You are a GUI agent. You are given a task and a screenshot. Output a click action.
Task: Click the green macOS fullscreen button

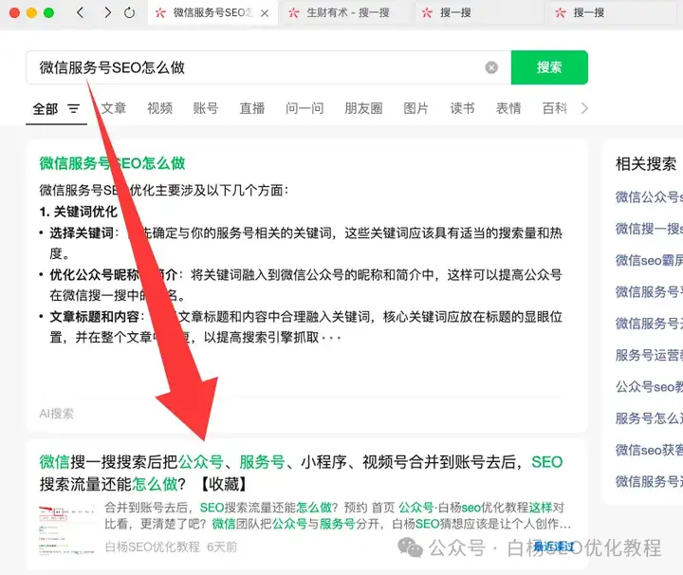(x=48, y=12)
